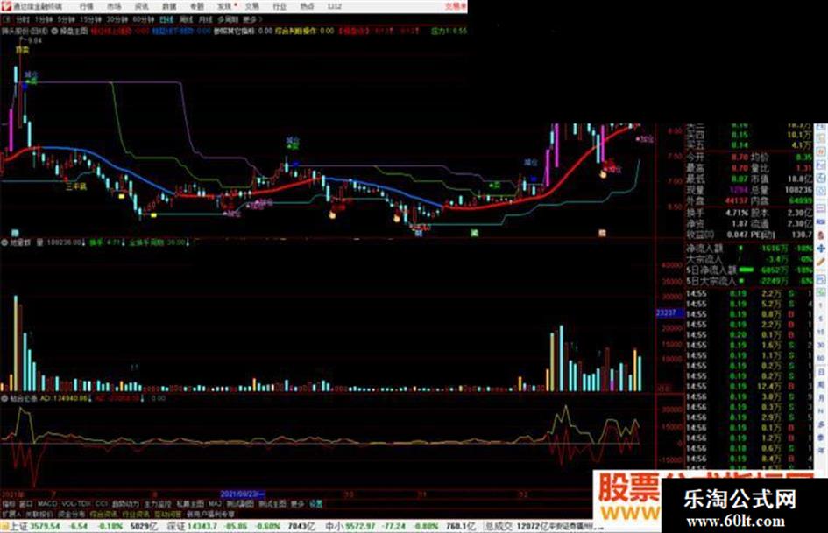This screenshot has height=533, width=828.
Task: Click the 换手 4.71% turnover value
Action: click(737, 214)
